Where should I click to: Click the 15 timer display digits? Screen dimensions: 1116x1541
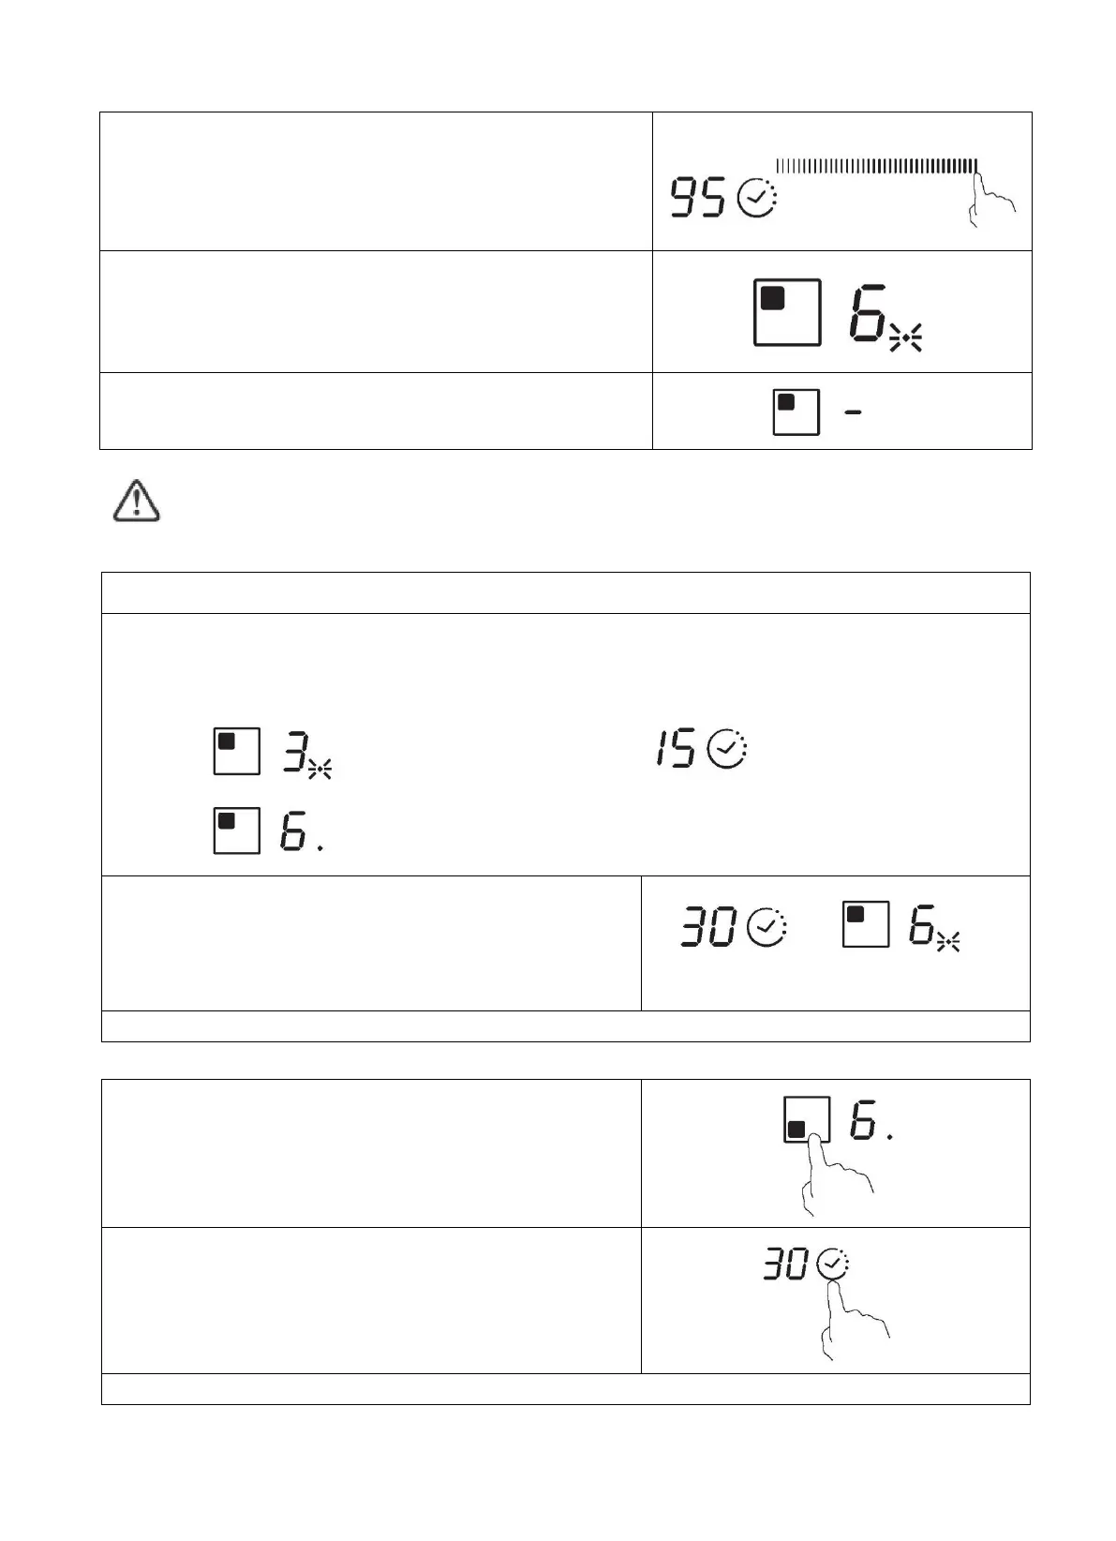[676, 750]
